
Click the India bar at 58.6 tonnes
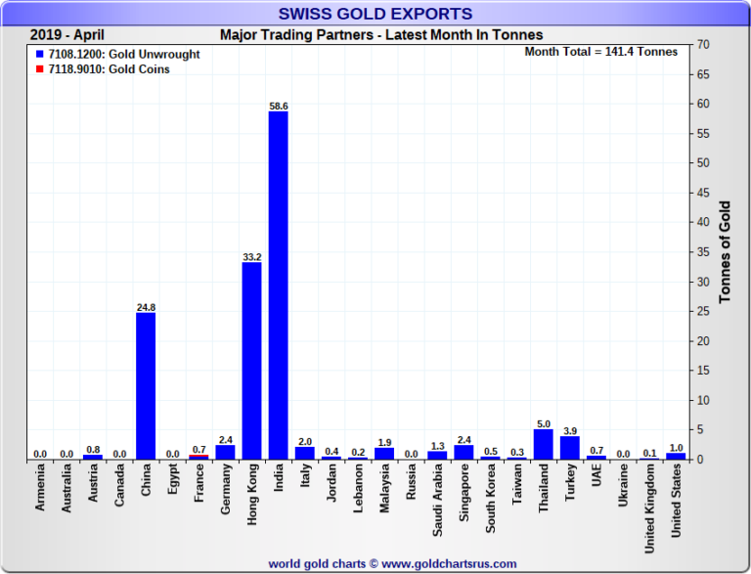pyautogui.click(x=278, y=284)
